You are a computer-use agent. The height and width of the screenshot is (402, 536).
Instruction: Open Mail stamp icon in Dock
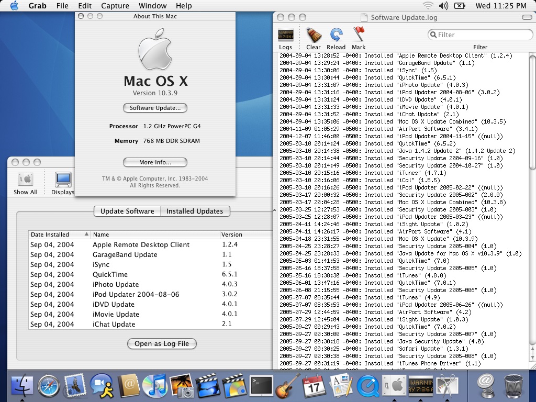[x=75, y=385]
